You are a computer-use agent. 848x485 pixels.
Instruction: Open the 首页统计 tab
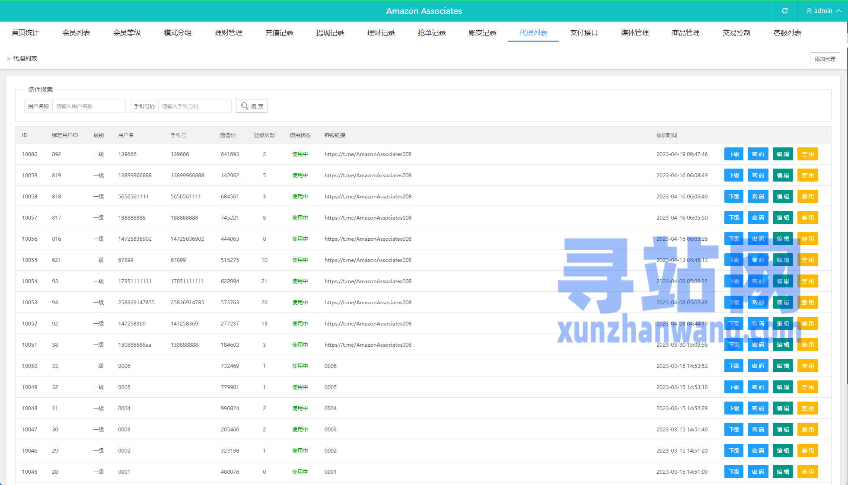coord(26,32)
